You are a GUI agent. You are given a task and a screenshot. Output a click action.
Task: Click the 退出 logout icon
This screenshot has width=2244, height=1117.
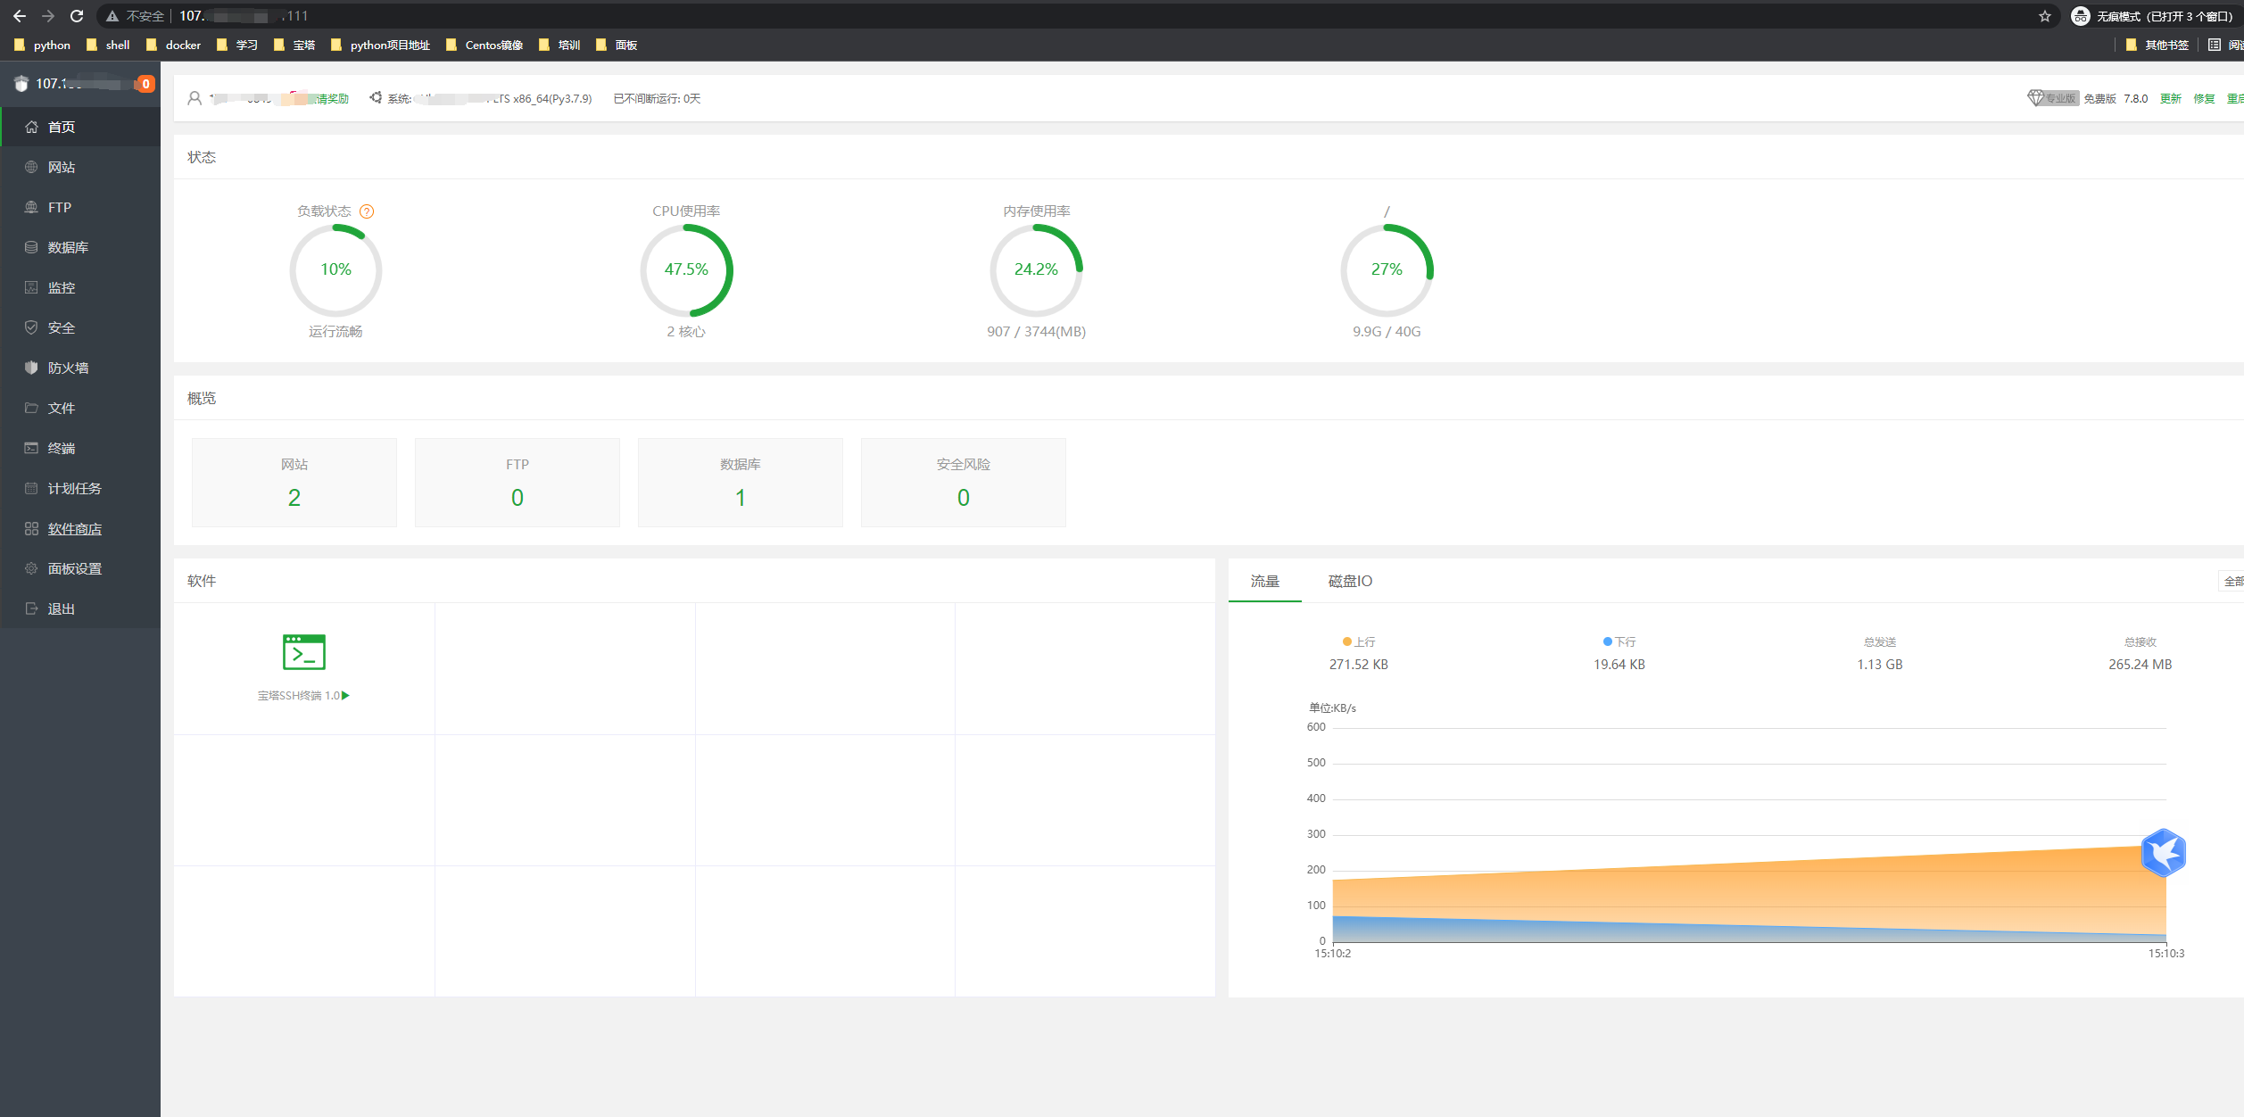31,608
